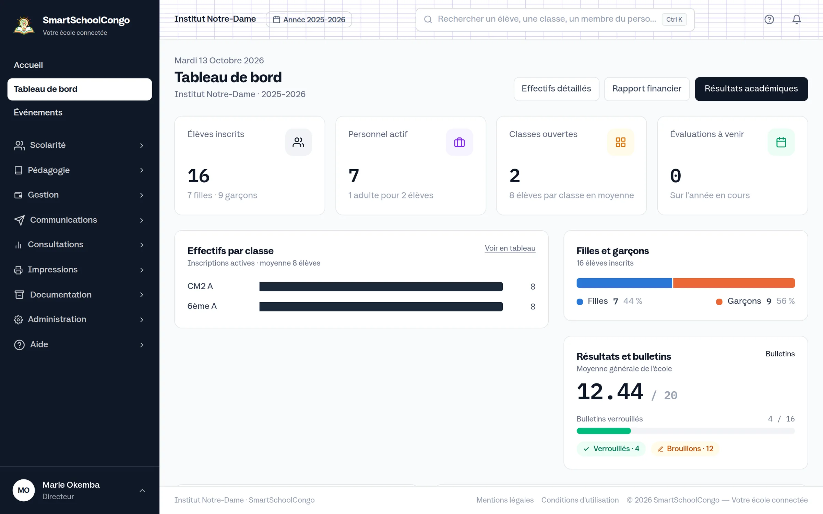Expand the Gestion menu chevron
Image resolution: width=823 pixels, height=514 pixels.
coord(142,195)
